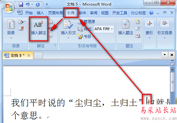Image resolution: width=177 pixels, height=123 pixels.
Task: Click the 目录 table of contents button
Action: 11,29
